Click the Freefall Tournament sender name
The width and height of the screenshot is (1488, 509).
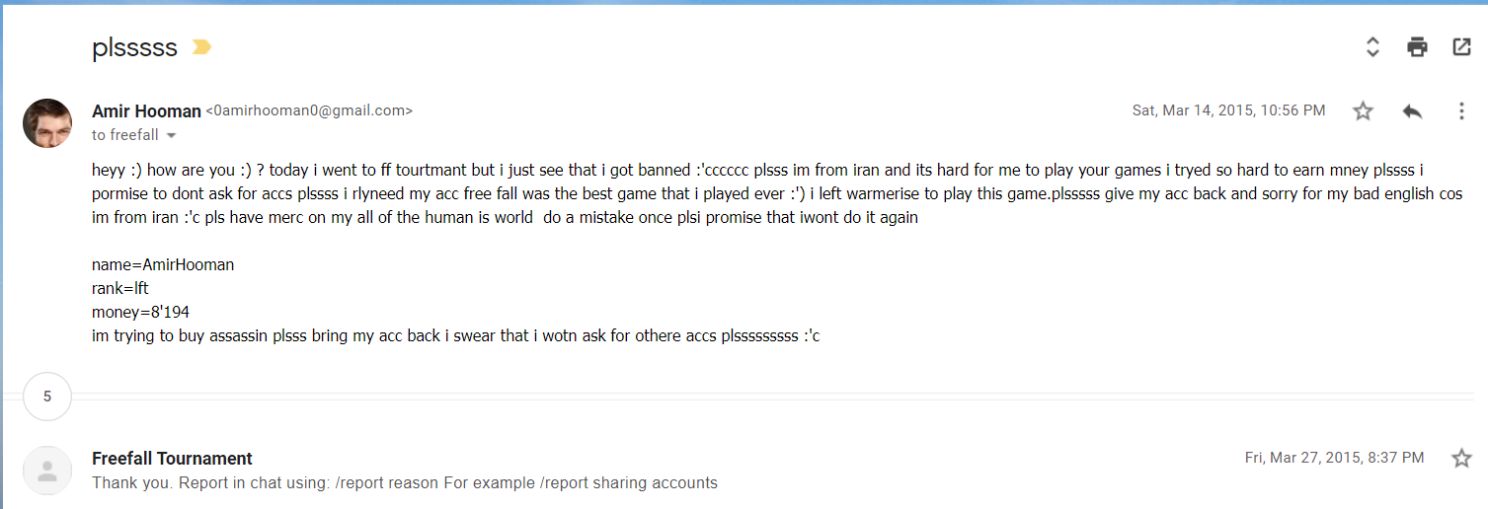click(x=172, y=459)
